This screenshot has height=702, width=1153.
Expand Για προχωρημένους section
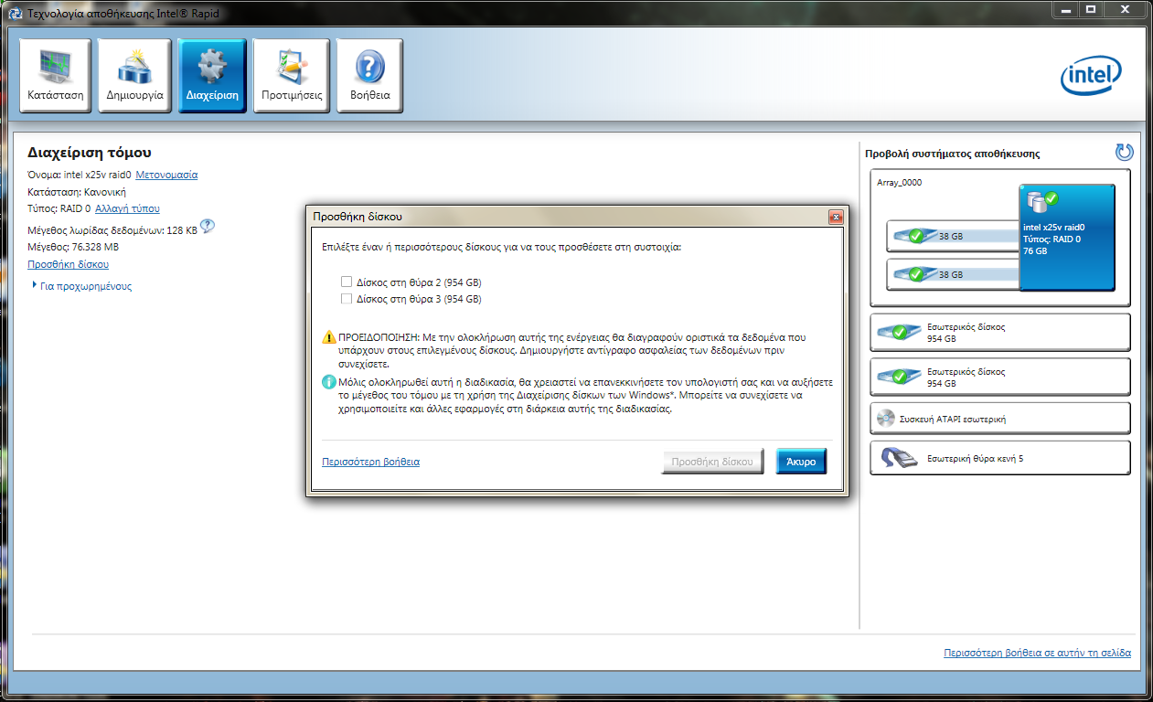tap(81, 286)
